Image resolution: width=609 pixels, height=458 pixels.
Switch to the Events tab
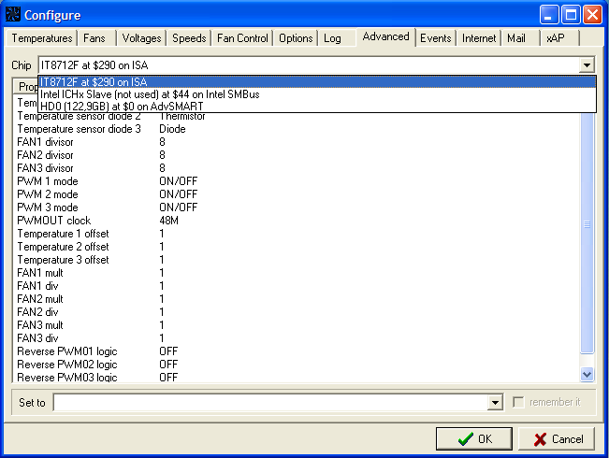pos(436,38)
